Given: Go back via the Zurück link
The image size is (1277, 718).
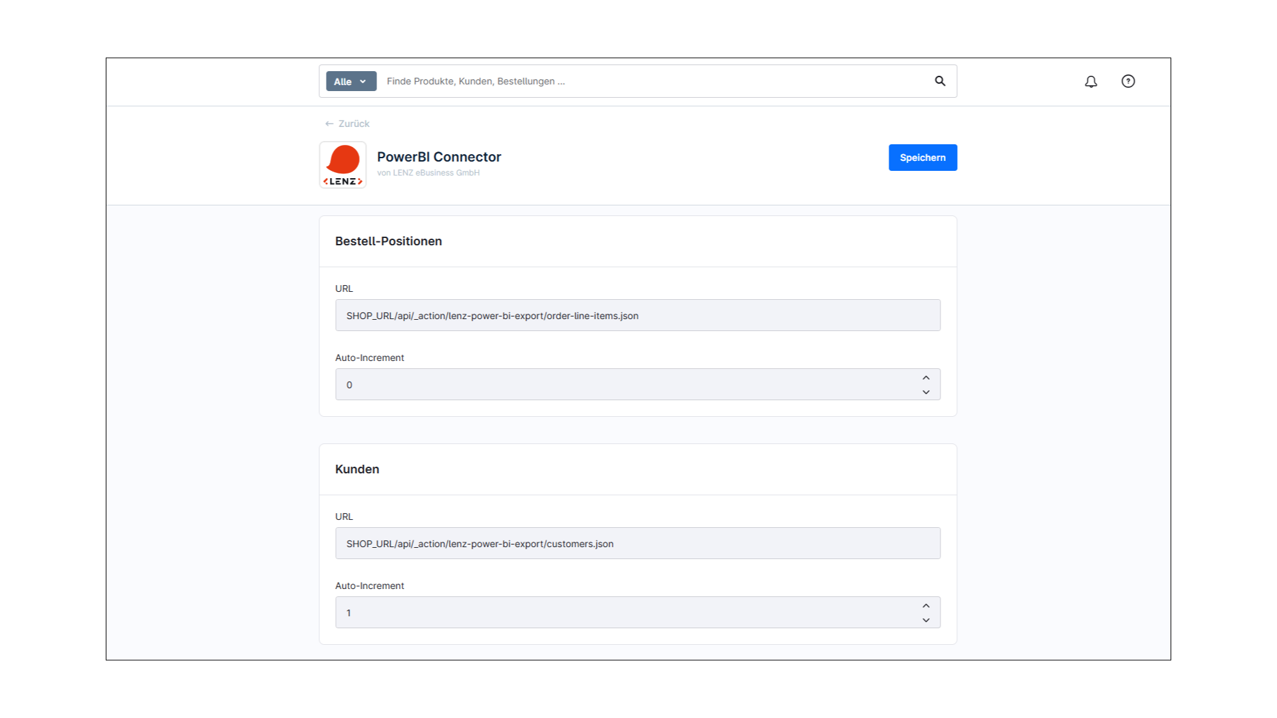Looking at the screenshot, I should [x=347, y=124].
